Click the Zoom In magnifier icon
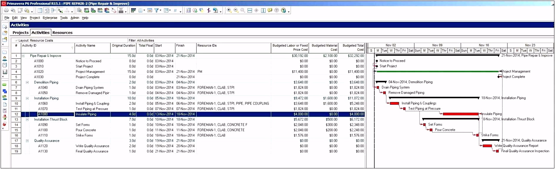The width and height of the screenshot is (555, 169). point(229,10)
